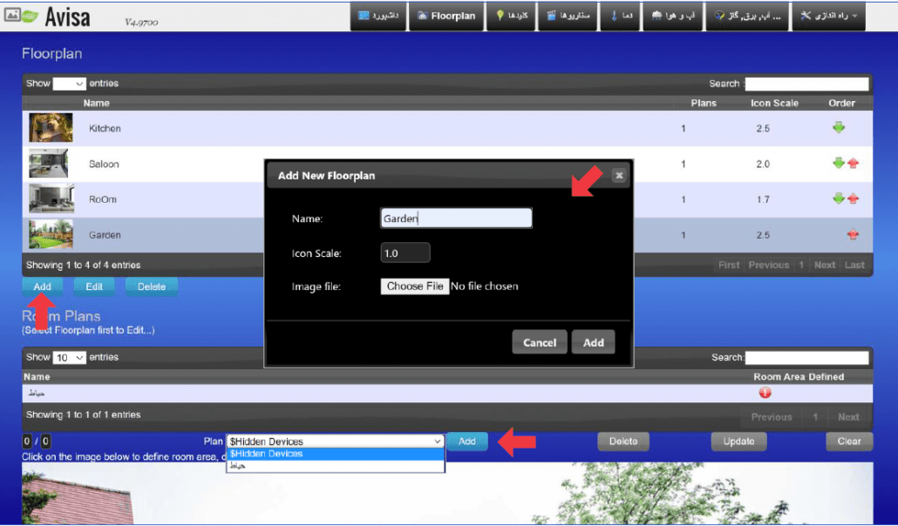This screenshot has height=526, width=898.
Task: Open the داشبورد (Dashboard) tab
Action: coord(378,16)
